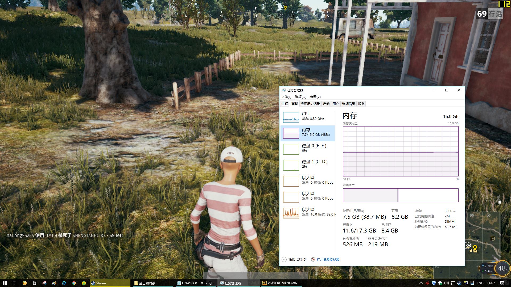Screen dimensions: 511x287
Task: Open the Snipping Tool taskbar icon
Action: click(x=44, y=283)
